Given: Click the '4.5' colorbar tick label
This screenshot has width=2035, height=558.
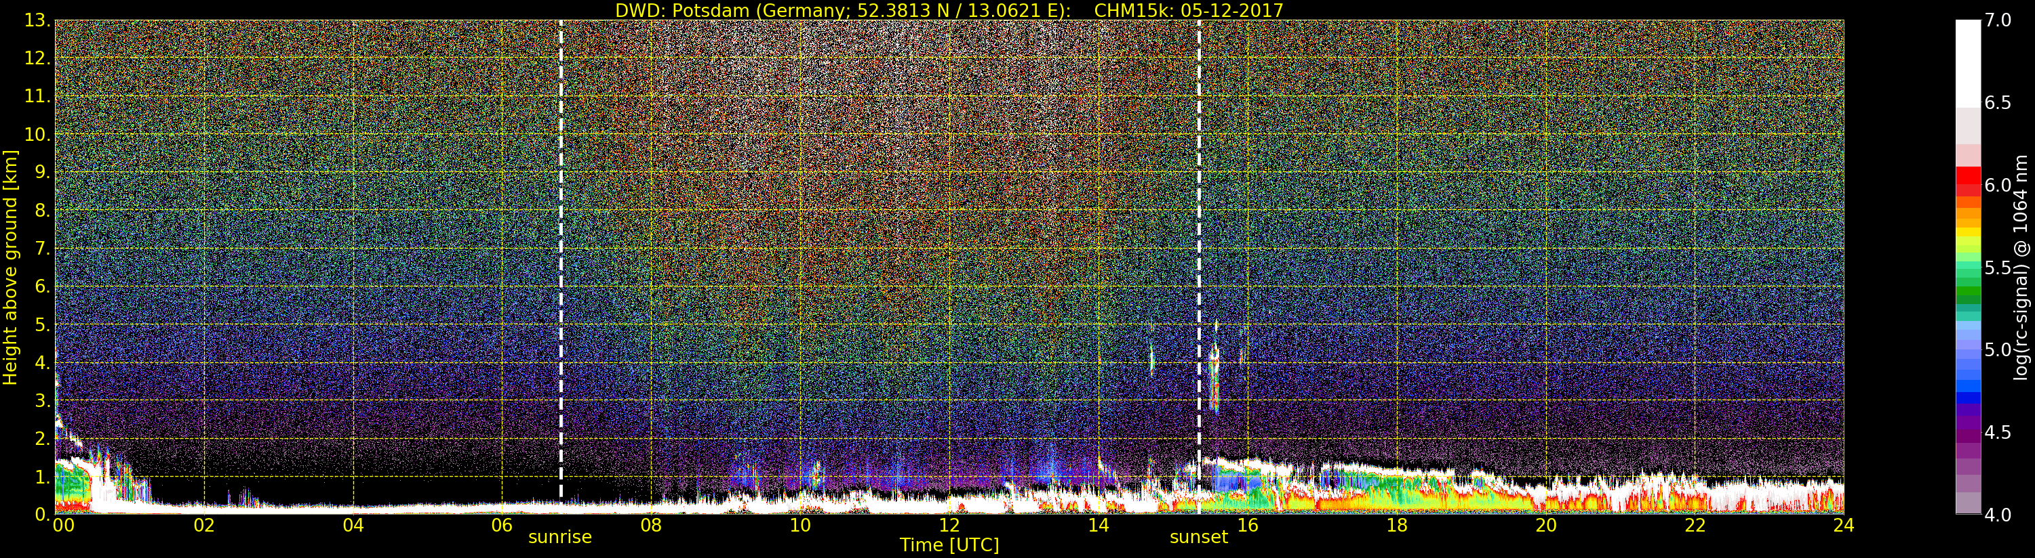Looking at the screenshot, I should point(1998,433).
